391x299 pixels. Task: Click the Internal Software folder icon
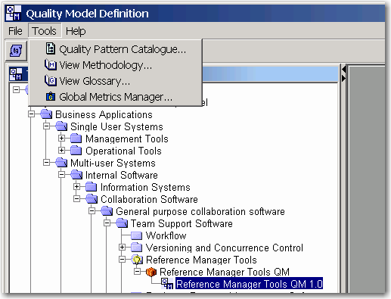[76, 175]
